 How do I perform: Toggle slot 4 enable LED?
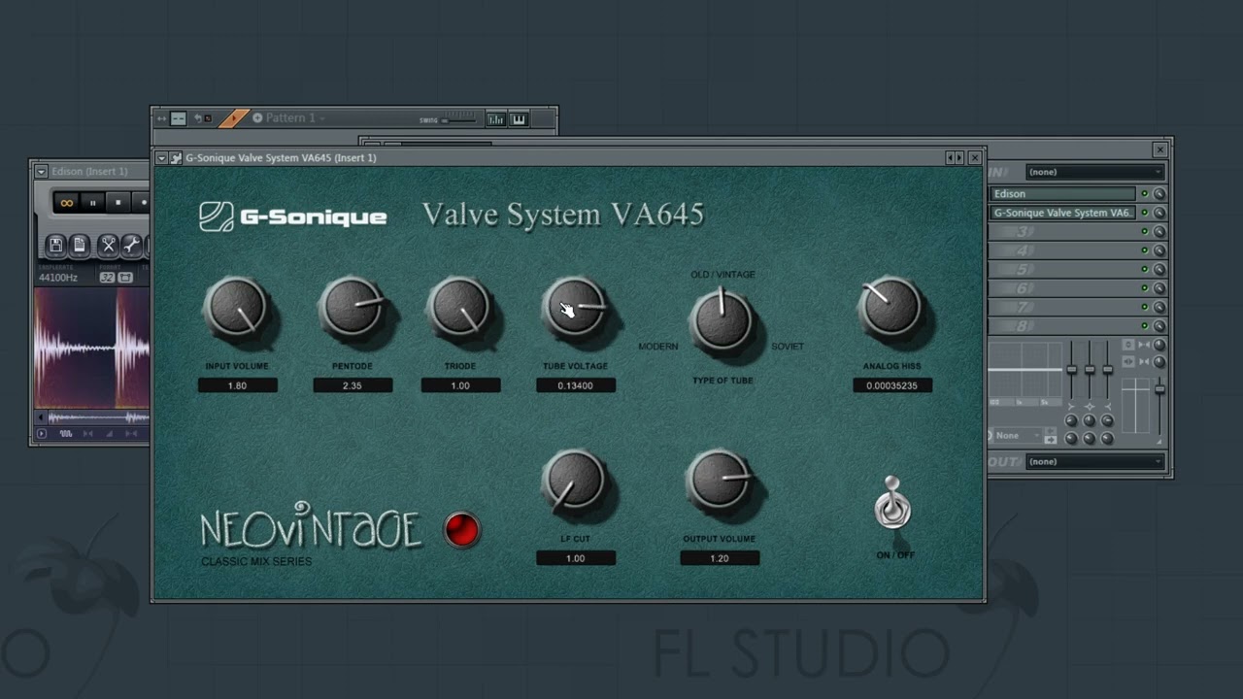(1144, 250)
